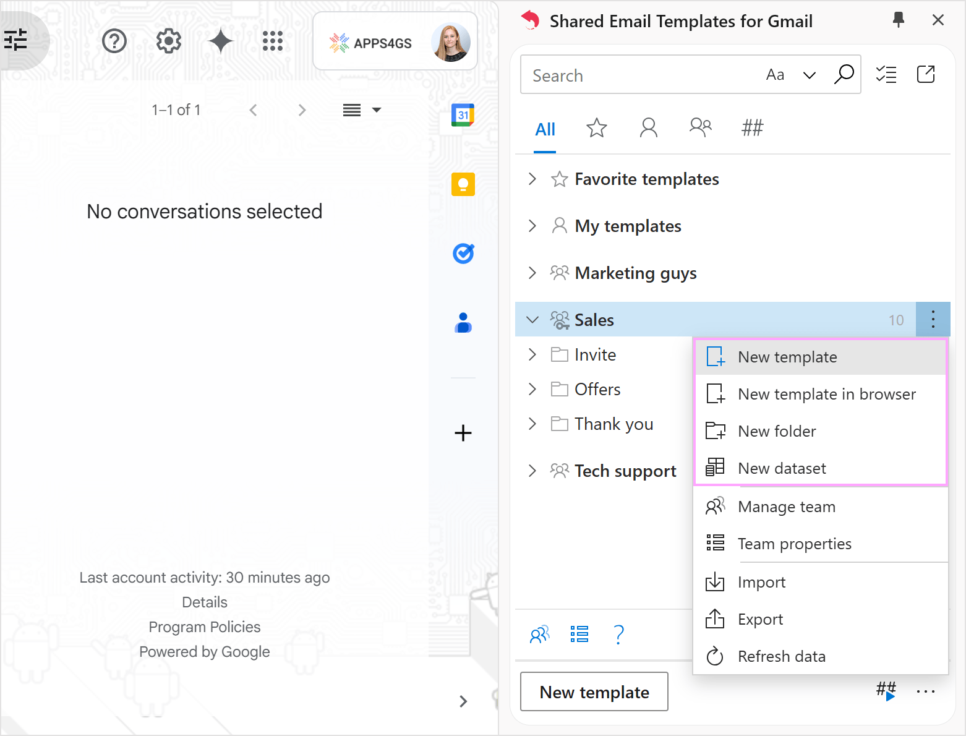The image size is (966, 736).
Task: Expand the Offers folder
Action: (x=532, y=389)
